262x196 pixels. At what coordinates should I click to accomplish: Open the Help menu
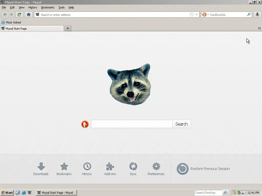[x=71, y=7]
